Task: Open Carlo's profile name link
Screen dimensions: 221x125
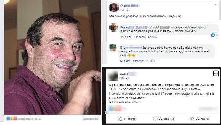Action: tap(124, 74)
